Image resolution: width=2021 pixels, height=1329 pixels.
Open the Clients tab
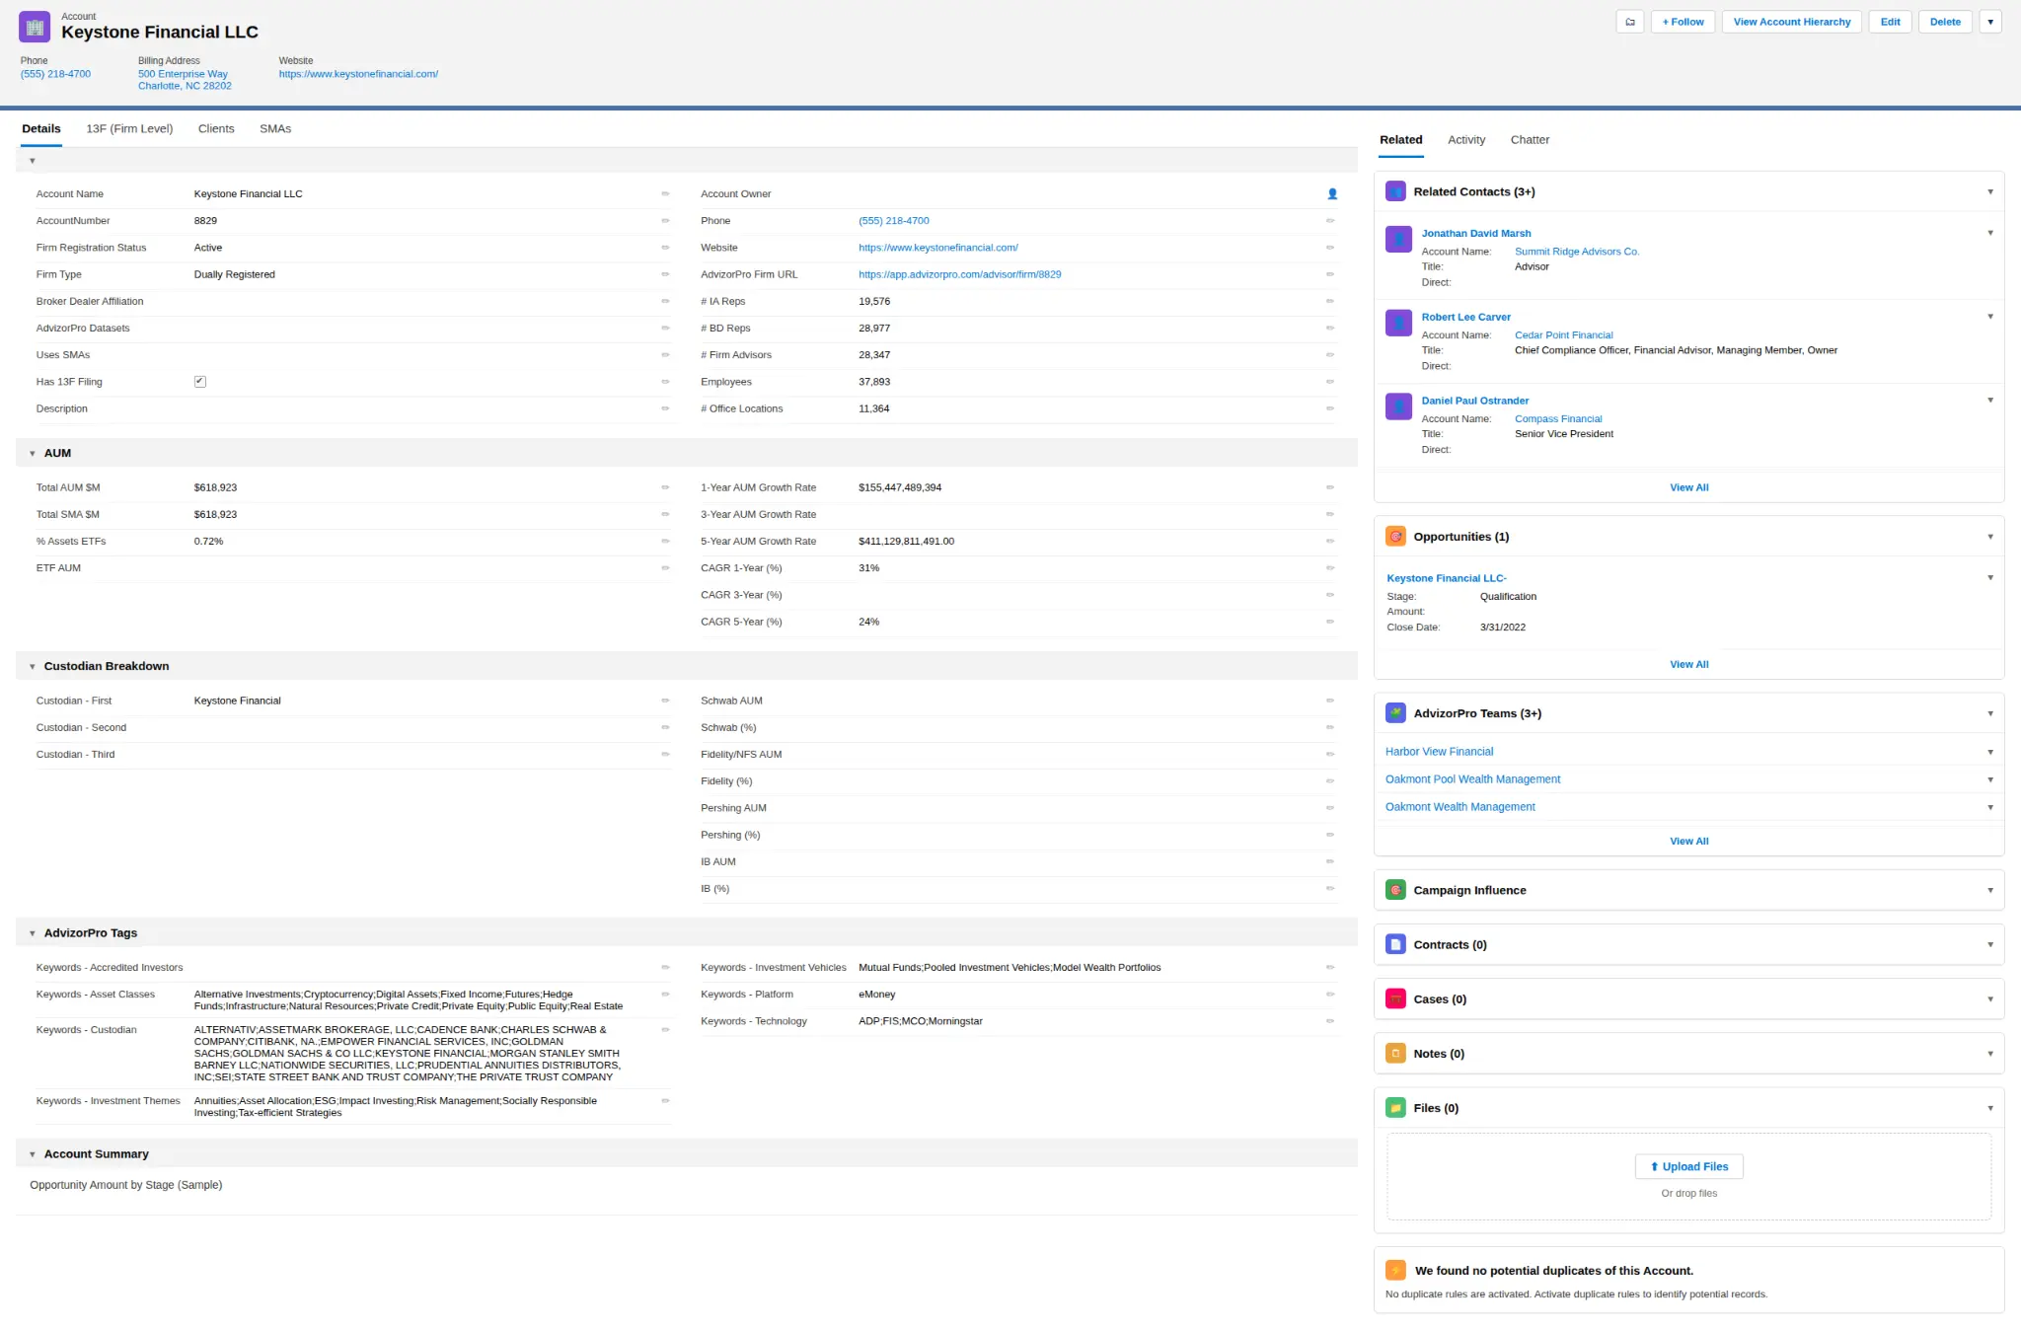point(216,129)
